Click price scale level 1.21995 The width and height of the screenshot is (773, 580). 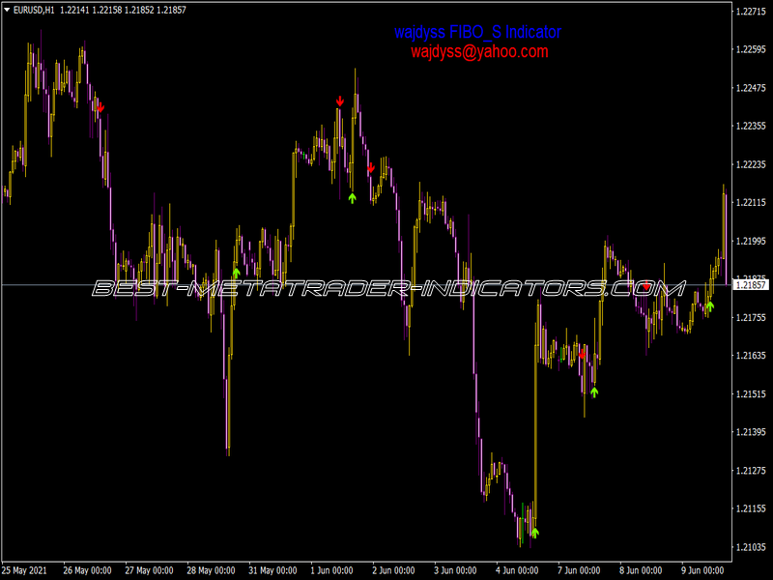click(x=751, y=241)
